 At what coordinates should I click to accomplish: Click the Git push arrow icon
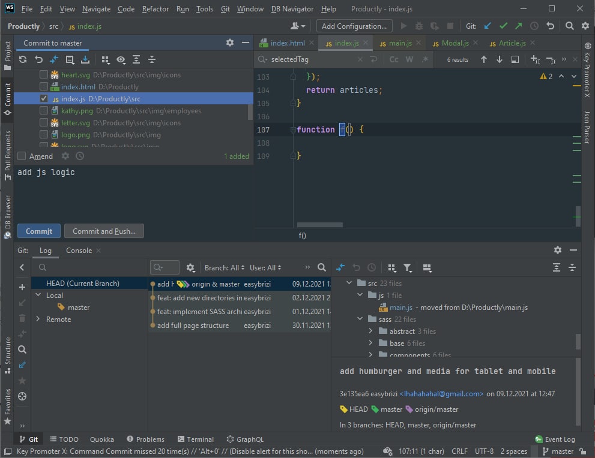point(518,26)
